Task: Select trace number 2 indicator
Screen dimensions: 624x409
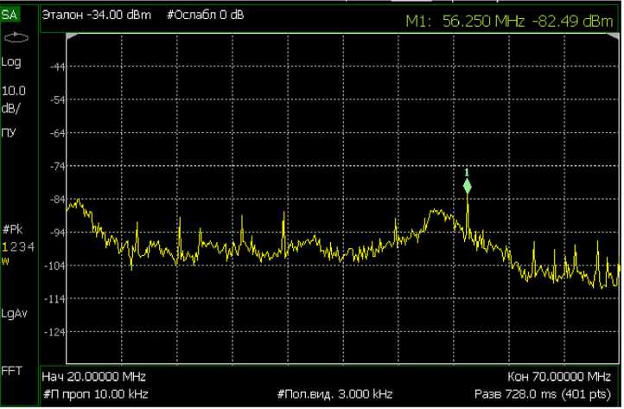Action: click(x=13, y=247)
